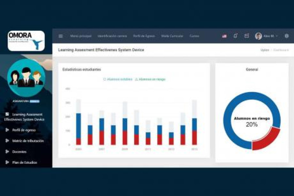Go to Plan de Estudios in sidebar
The image size is (294, 196).
[x=24, y=162]
